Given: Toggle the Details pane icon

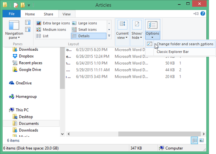Looking at the screenshot, I should pyautogui.click(x=28, y=29).
